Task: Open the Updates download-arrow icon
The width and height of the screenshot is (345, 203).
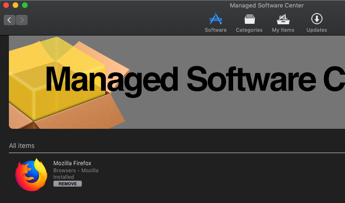Action: tap(316, 19)
